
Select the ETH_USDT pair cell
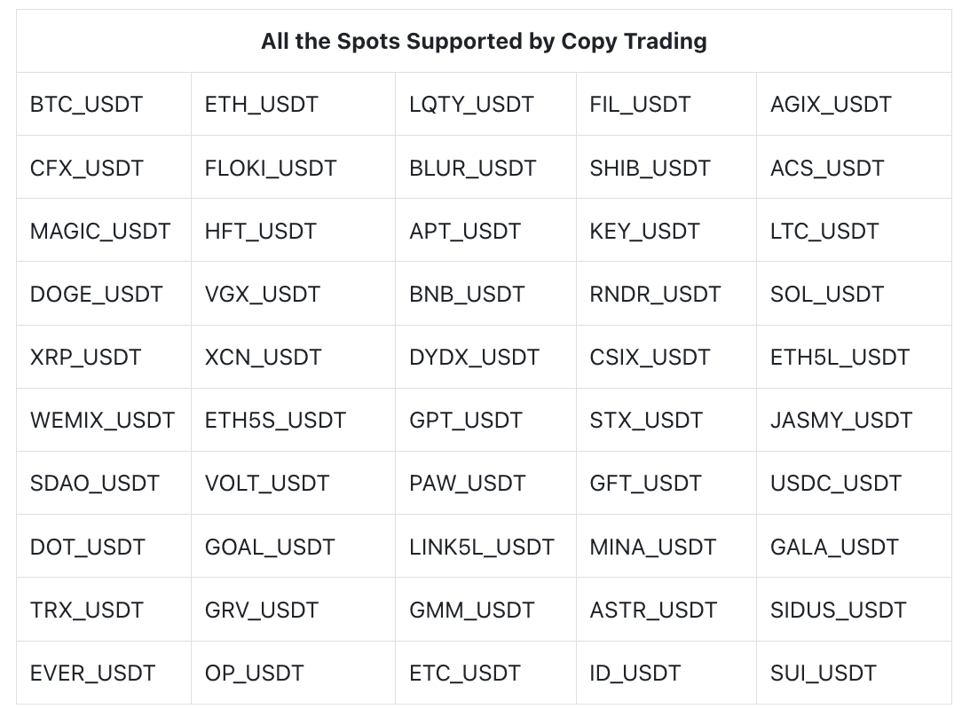261,105
